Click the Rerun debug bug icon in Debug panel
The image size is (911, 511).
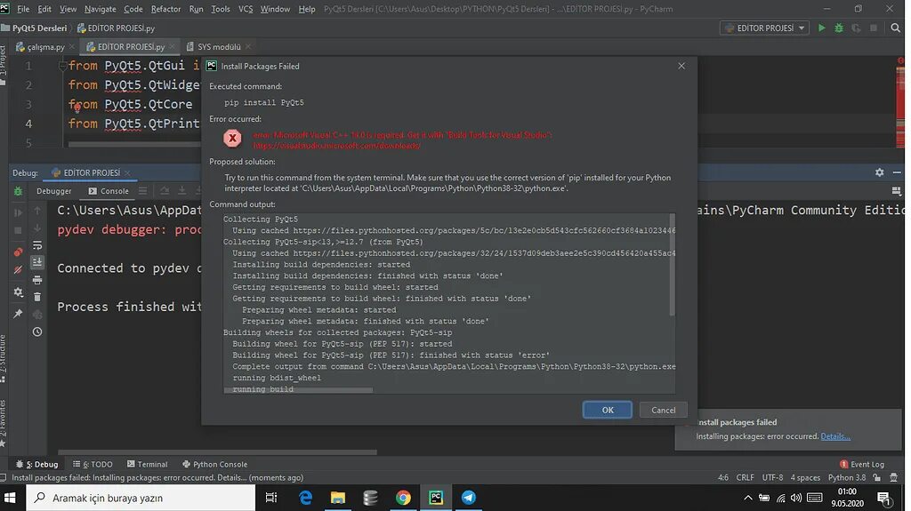18,191
